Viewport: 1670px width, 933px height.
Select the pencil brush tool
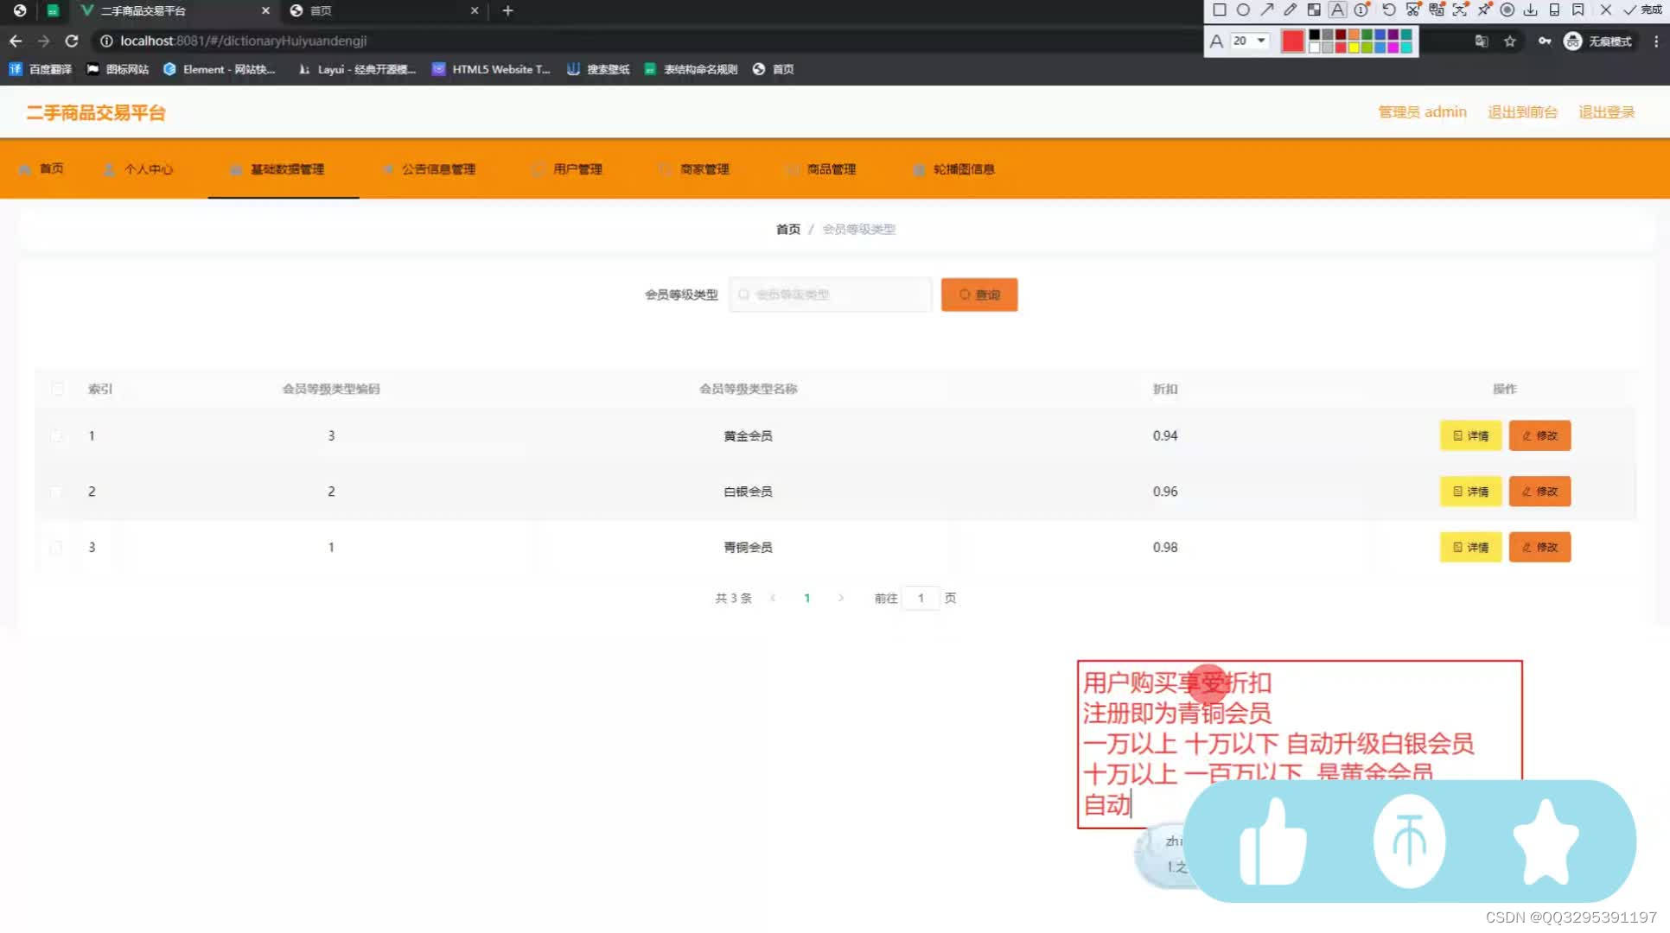coord(1290,10)
